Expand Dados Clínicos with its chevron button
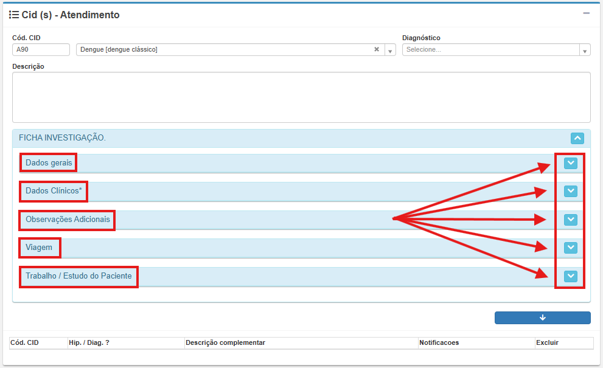 coord(570,191)
